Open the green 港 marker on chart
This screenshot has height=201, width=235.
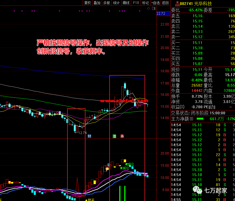(x=114, y=136)
